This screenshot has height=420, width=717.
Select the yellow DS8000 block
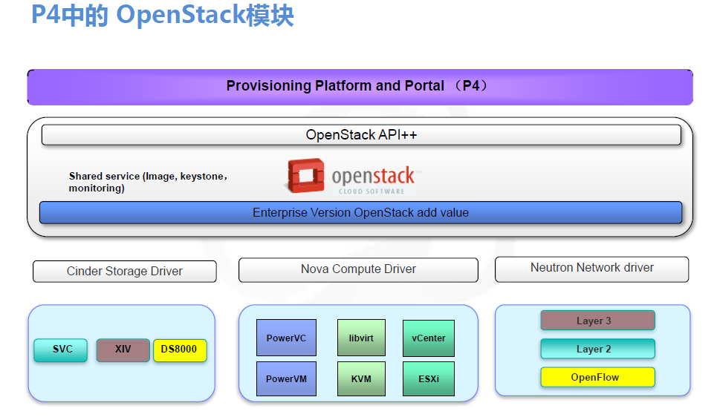(180, 350)
